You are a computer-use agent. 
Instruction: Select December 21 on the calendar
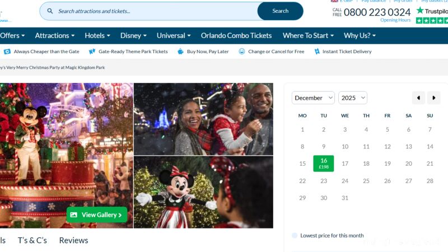(430, 164)
